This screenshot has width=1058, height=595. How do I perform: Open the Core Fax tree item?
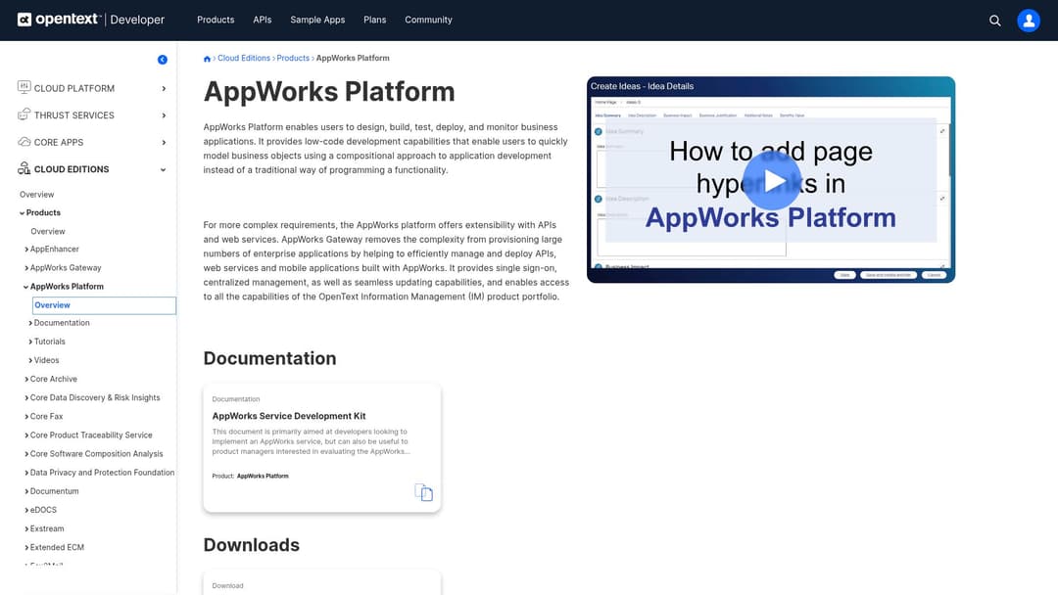(x=46, y=417)
